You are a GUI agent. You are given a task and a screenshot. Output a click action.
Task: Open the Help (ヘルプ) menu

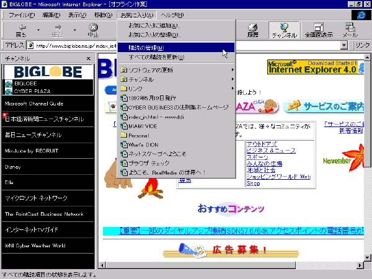tap(172, 15)
